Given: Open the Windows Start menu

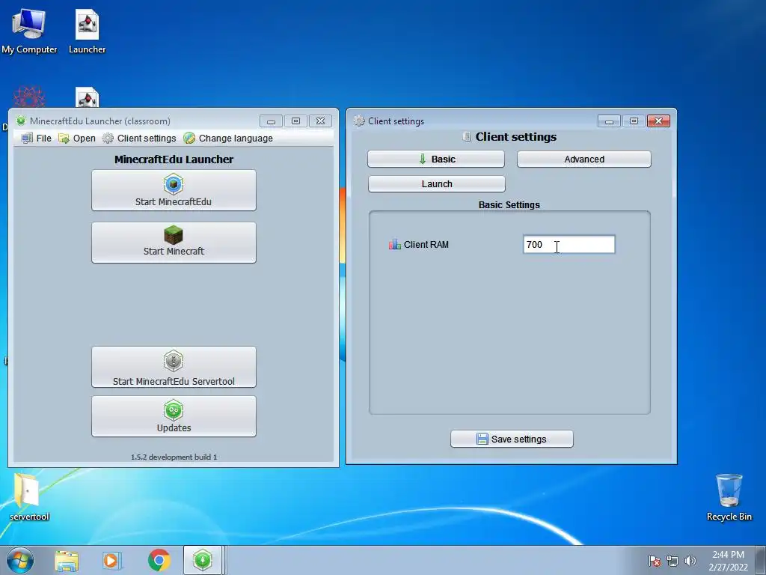Looking at the screenshot, I should click(x=20, y=560).
